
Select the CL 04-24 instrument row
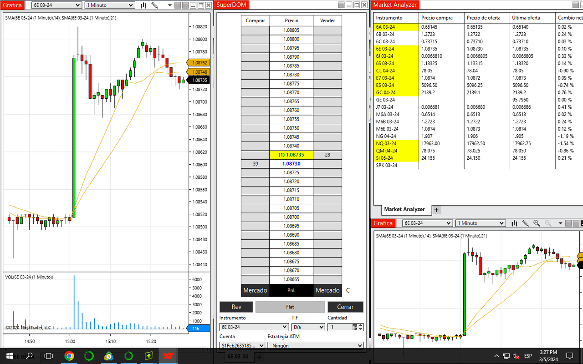[478, 71]
